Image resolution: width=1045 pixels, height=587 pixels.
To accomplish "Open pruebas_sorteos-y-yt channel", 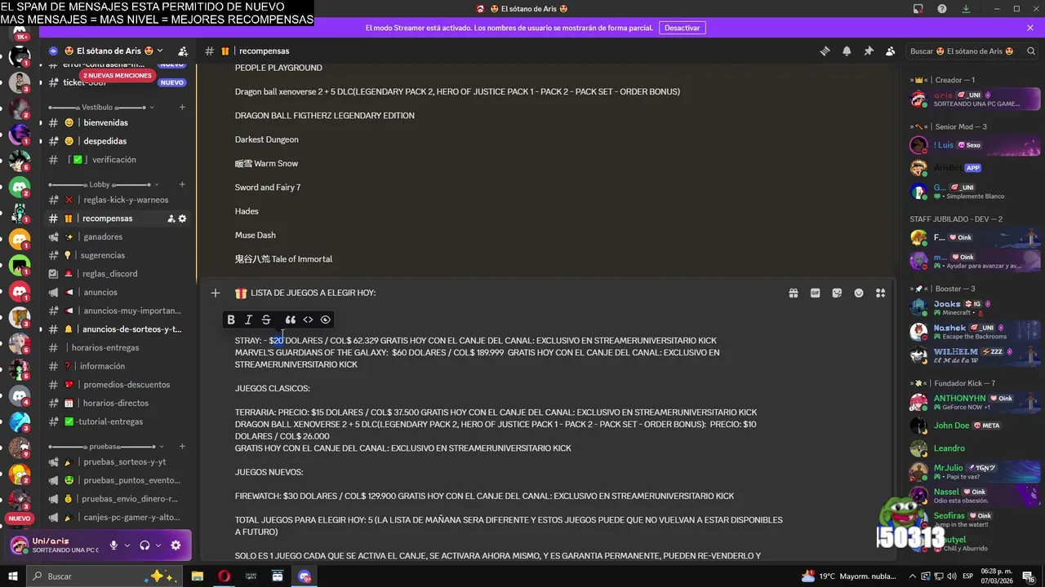I will point(117,461).
